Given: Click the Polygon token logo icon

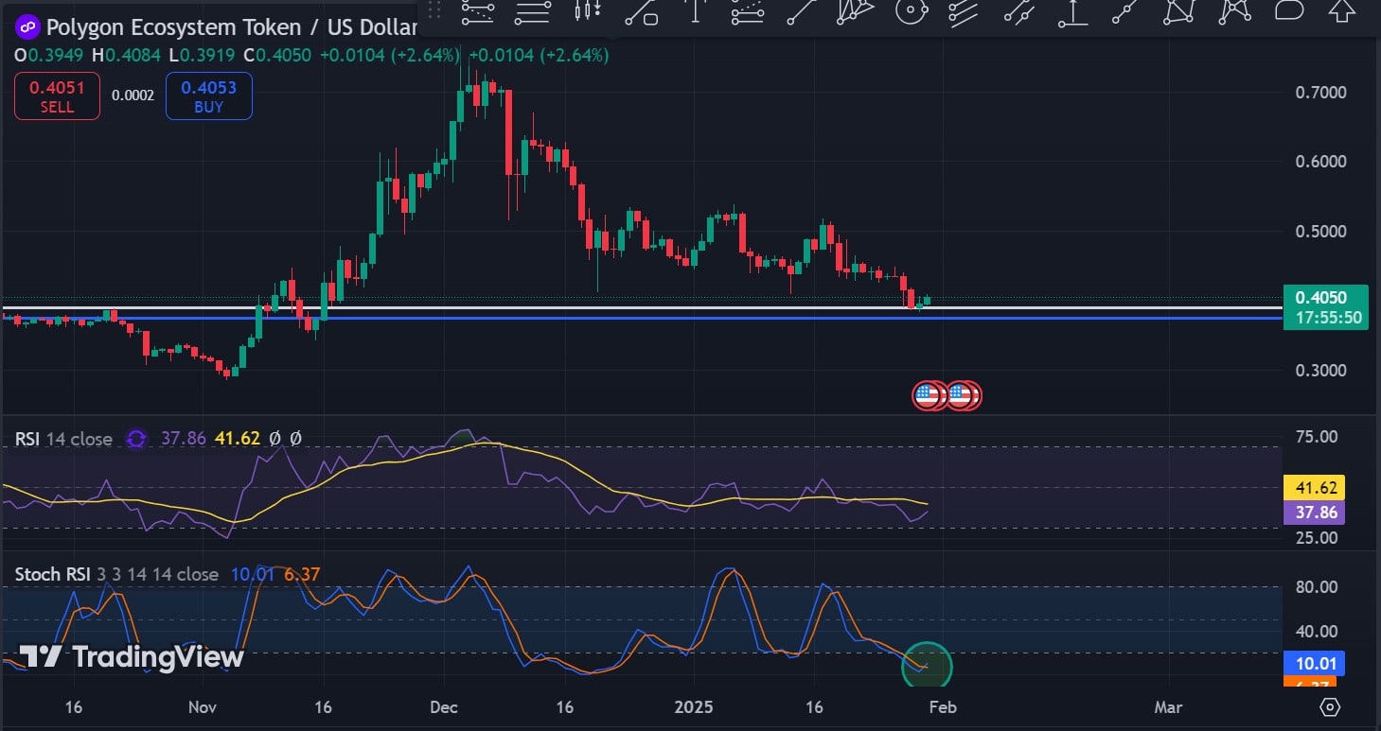Looking at the screenshot, I should coord(27,27).
